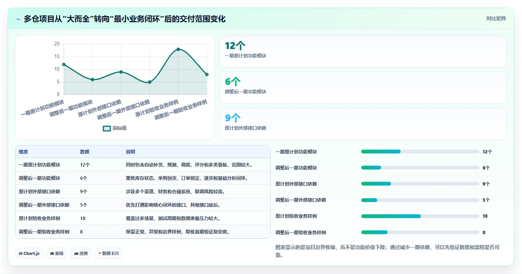Click progress bar for 调整后一期外部接口依赖

click(420, 200)
